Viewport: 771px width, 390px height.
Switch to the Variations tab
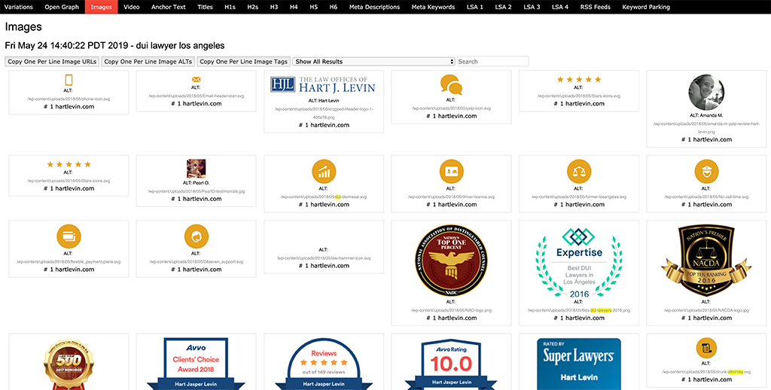tap(19, 7)
